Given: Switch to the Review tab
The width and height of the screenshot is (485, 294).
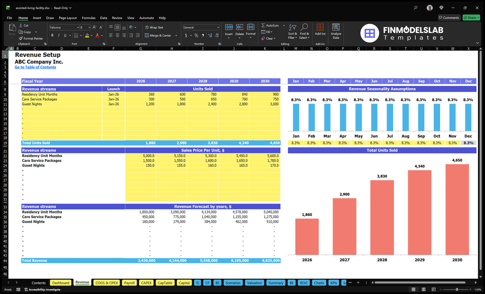Looking at the screenshot, I should point(117,18).
